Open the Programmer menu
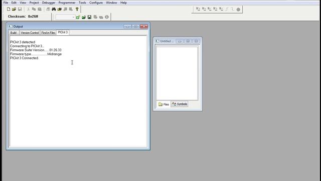This screenshot has width=321, height=181. (67, 3)
